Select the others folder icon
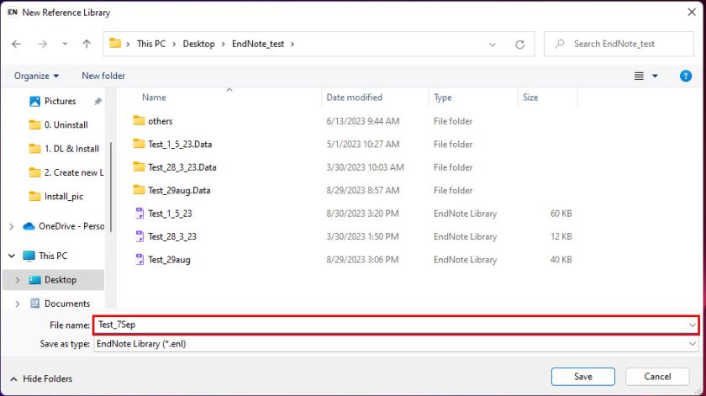The image size is (706, 396). coord(140,121)
